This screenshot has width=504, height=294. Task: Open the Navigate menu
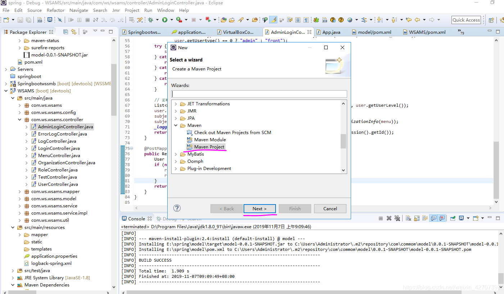[79, 10]
